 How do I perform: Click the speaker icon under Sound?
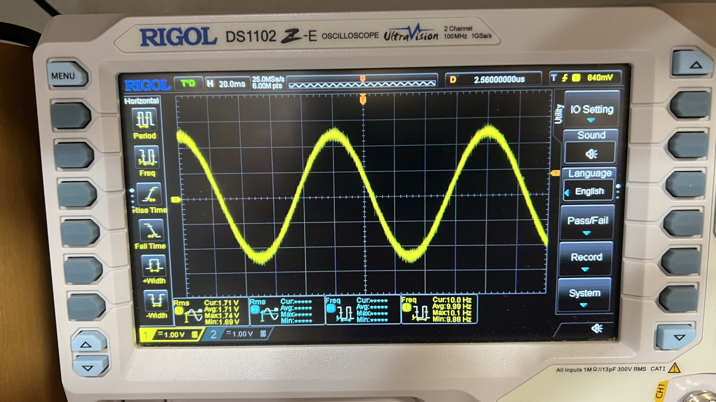pos(591,154)
